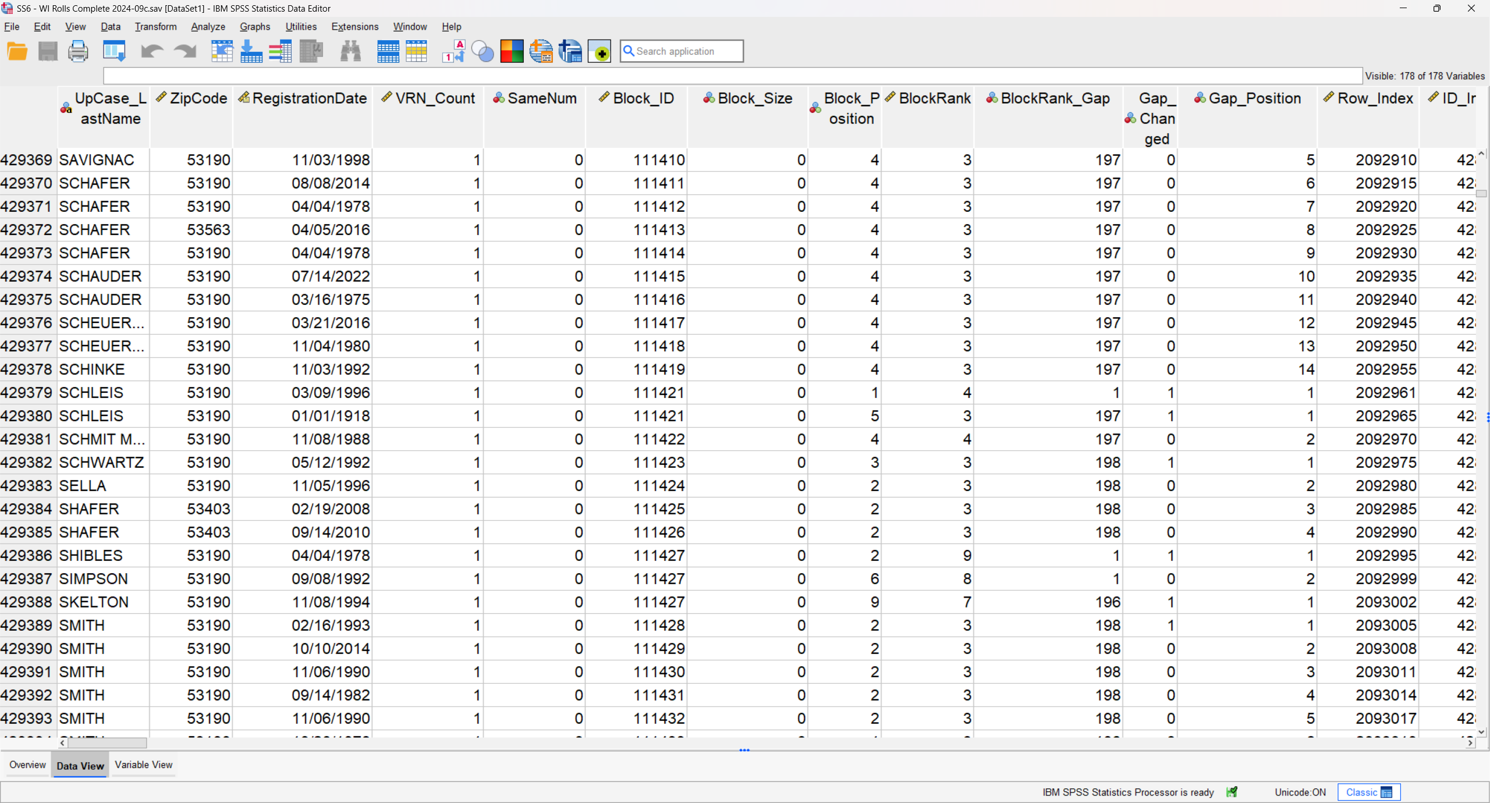Select the RegistrationDate column header
1490x803 pixels.
coord(303,99)
